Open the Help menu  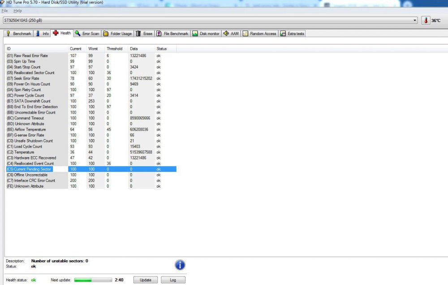coord(17,10)
